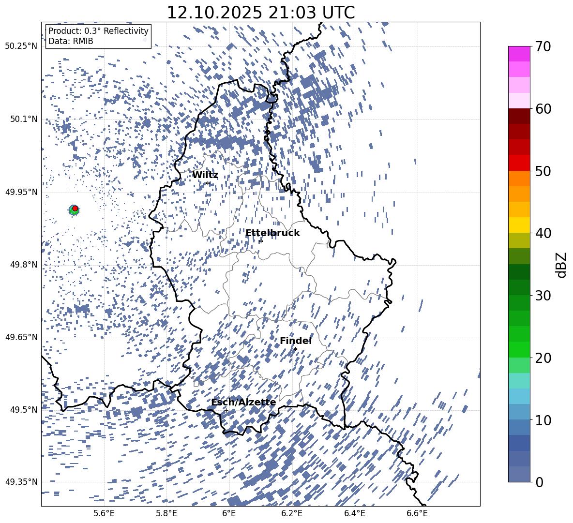Click the bright green colorbar segment above 20
This screenshot has height=523, width=573.
(x=519, y=349)
